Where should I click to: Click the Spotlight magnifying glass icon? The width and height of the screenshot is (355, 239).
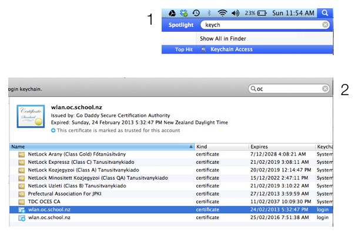click(326, 12)
